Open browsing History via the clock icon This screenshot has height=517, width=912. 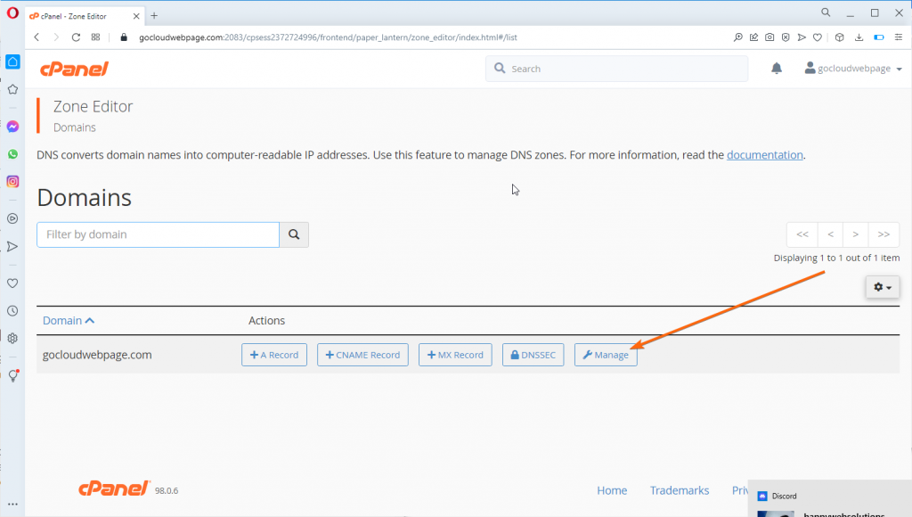coord(12,310)
